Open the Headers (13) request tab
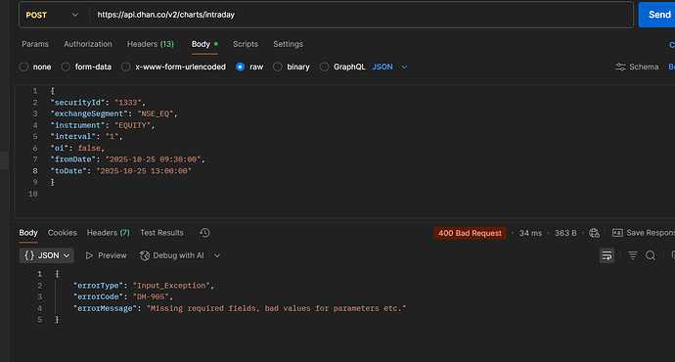 [151, 44]
